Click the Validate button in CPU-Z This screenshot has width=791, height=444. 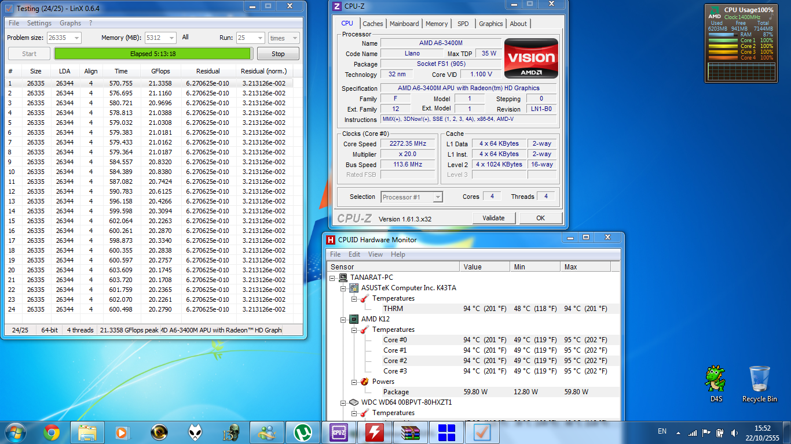click(x=493, y=218)
